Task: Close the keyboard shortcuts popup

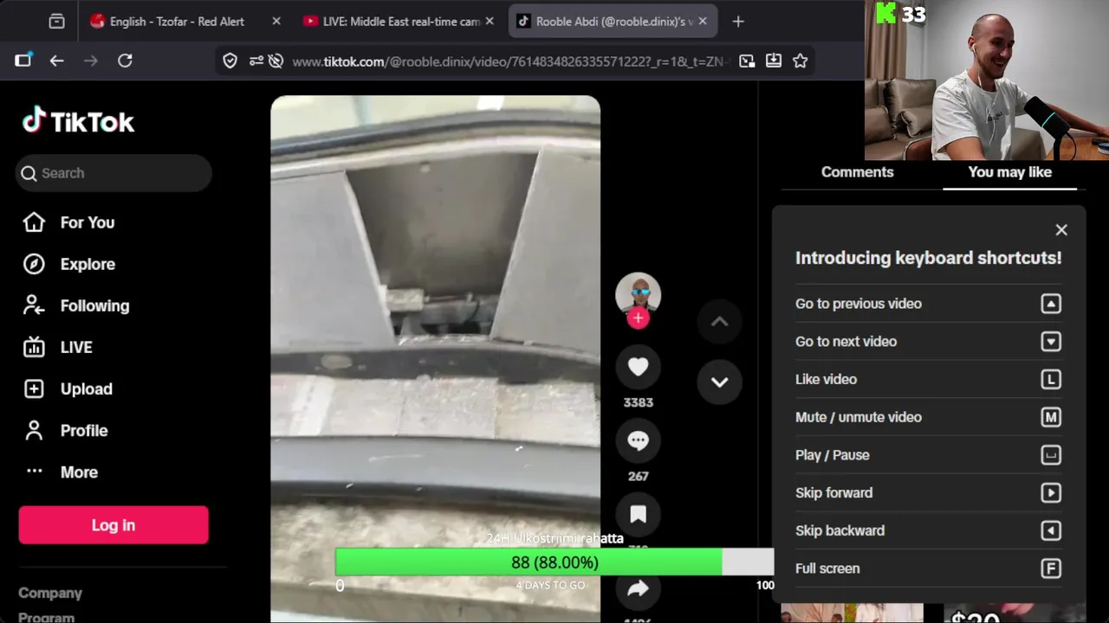Action: (x=1061, y=230)
